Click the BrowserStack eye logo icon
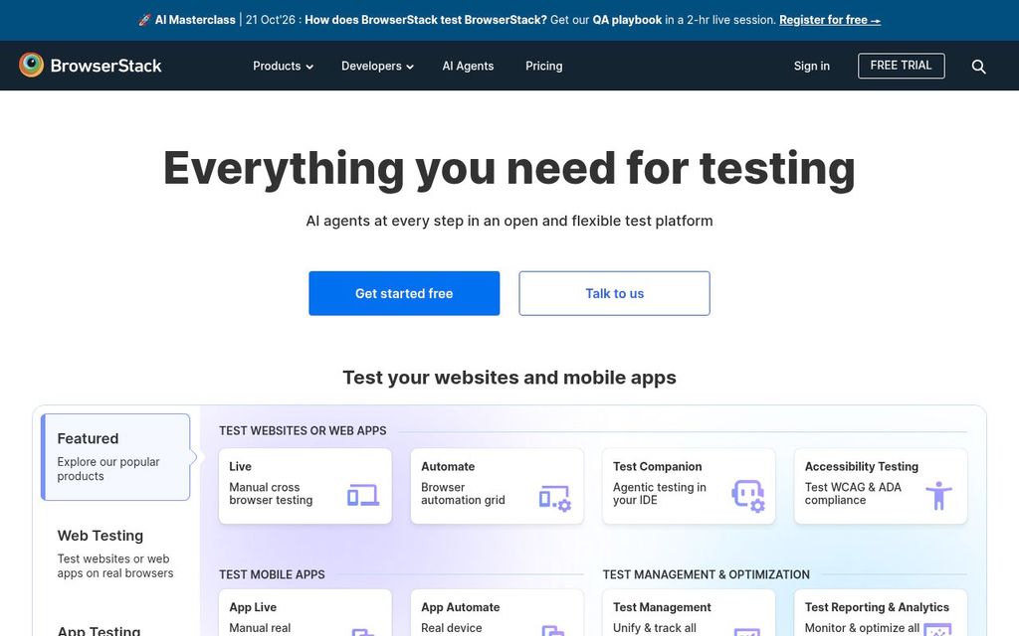The image size is (1019, 636). (x=31, y=65)
